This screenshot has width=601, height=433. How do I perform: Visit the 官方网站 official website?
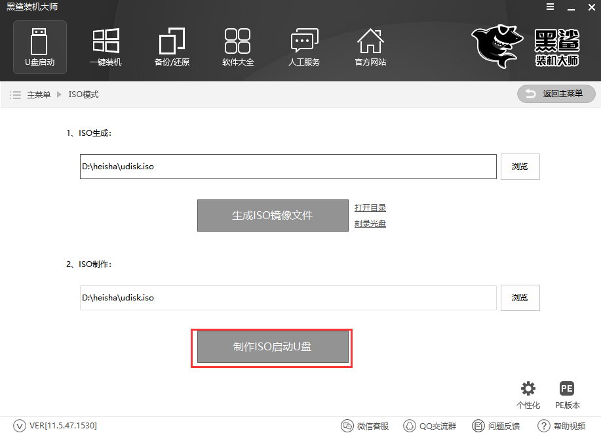click(x=370, y=47)
